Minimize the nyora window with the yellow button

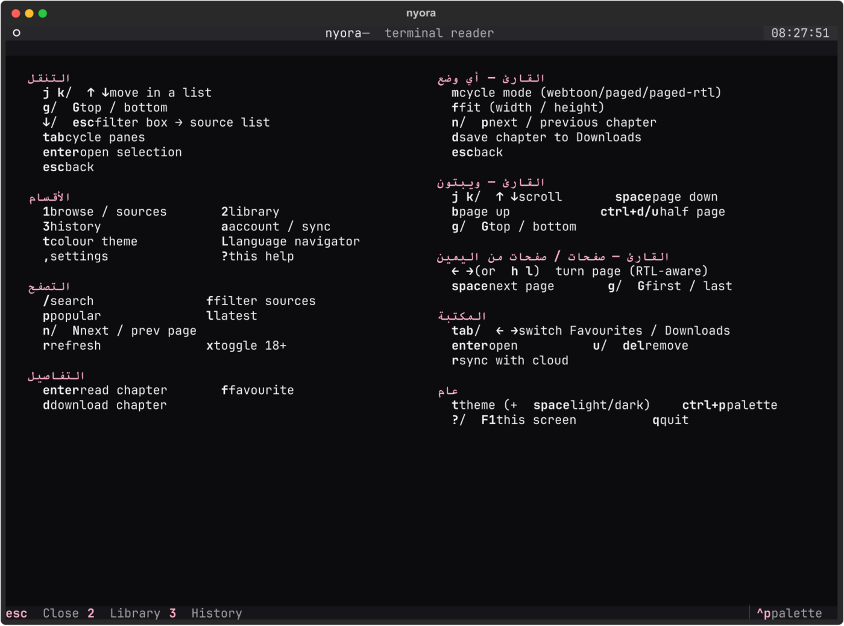29,13
